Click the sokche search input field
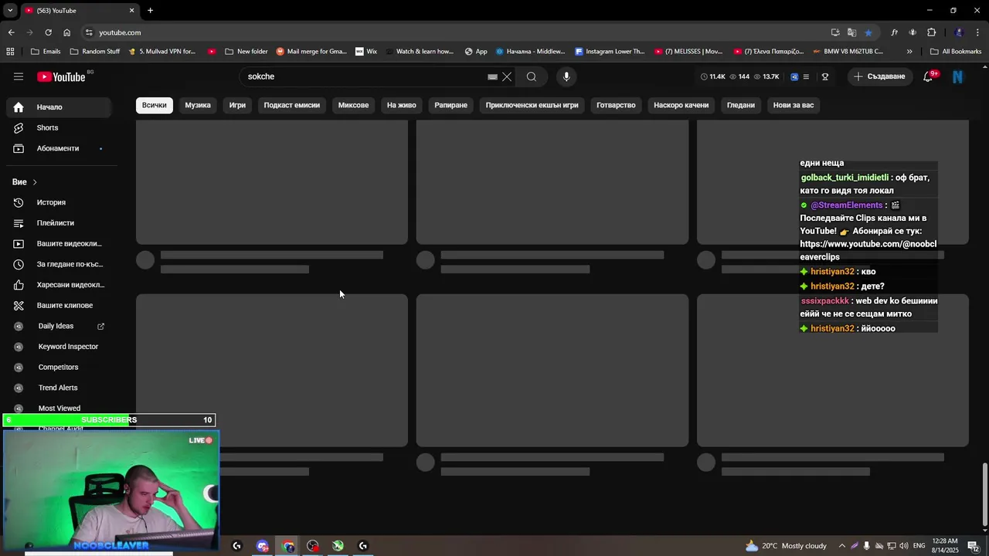This screenshot has width=989, height=556. coord(363,76)
